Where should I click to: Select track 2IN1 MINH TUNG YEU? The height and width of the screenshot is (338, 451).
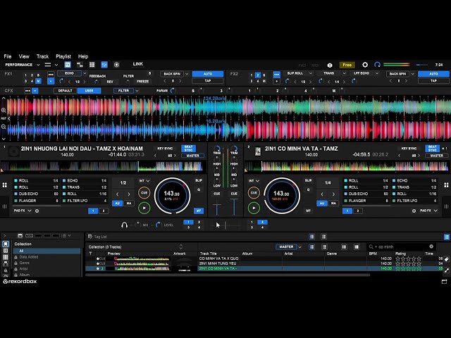[x=218, y=263]
